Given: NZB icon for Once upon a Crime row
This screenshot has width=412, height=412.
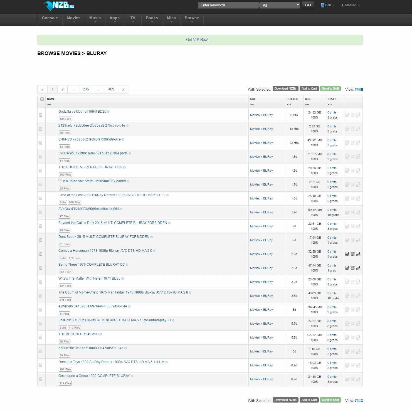Looking at the screenshot, I should pyautogui.click(x=347, y=379).
